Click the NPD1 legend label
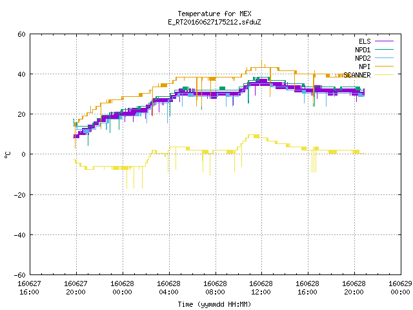 tap(363, 50)
